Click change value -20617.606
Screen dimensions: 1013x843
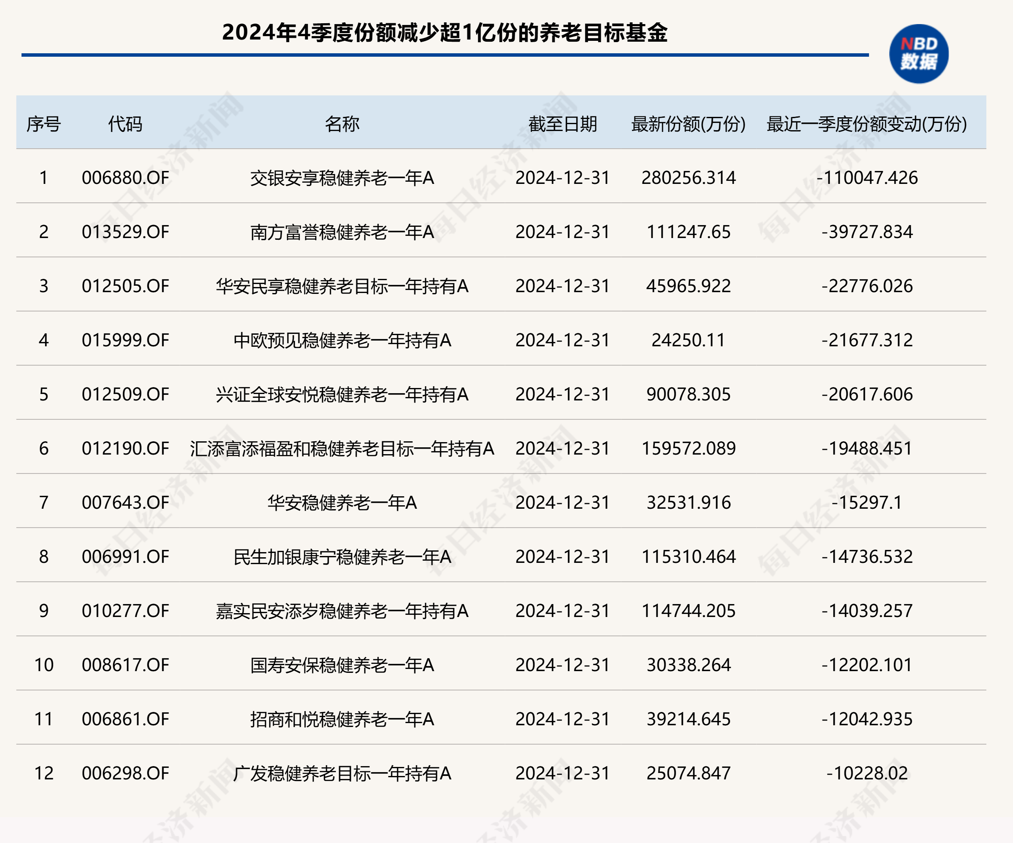(867, 394)
